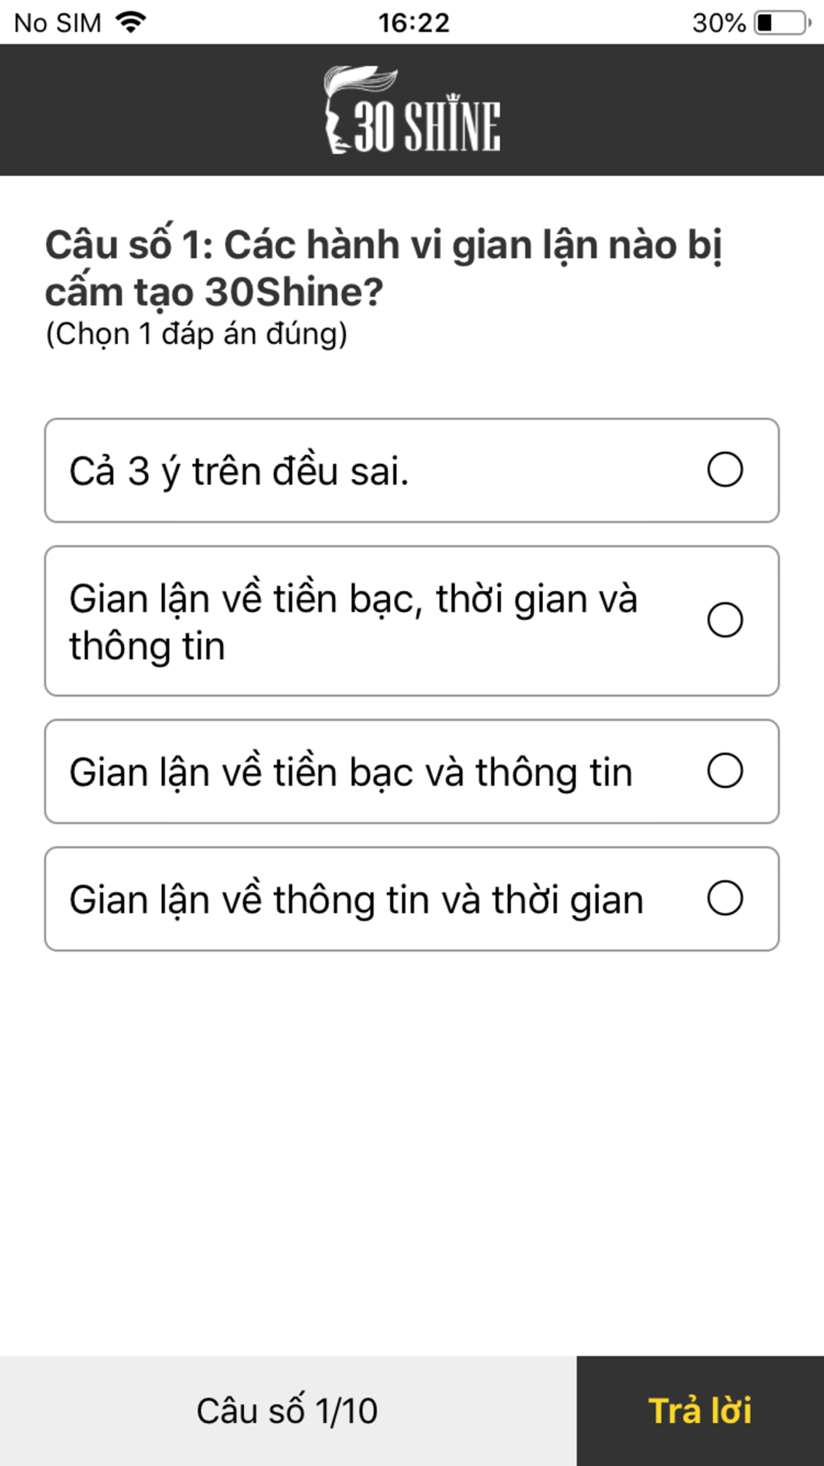Tap the No SIM status indicator

pos(58,23)
